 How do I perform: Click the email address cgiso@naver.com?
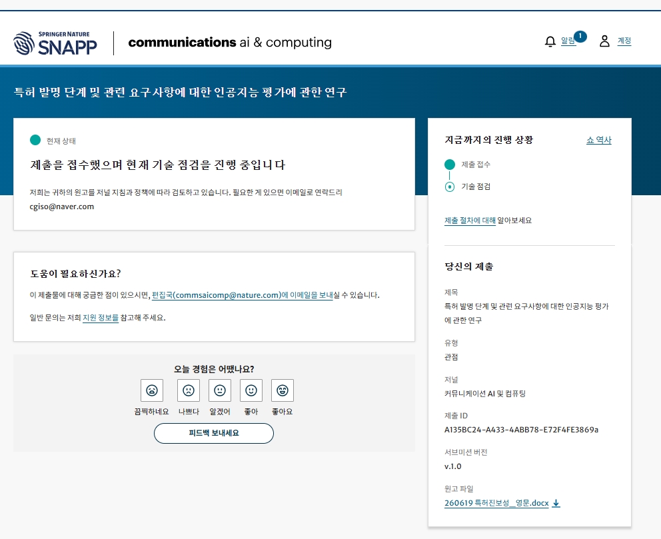click(61, 207)
